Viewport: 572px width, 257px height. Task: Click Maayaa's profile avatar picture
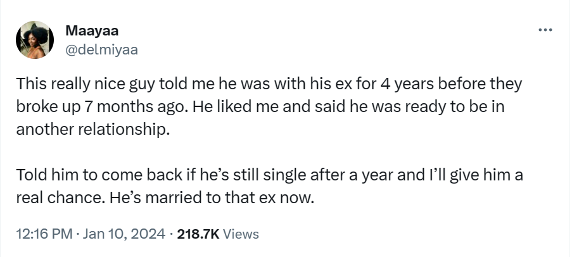34,40
